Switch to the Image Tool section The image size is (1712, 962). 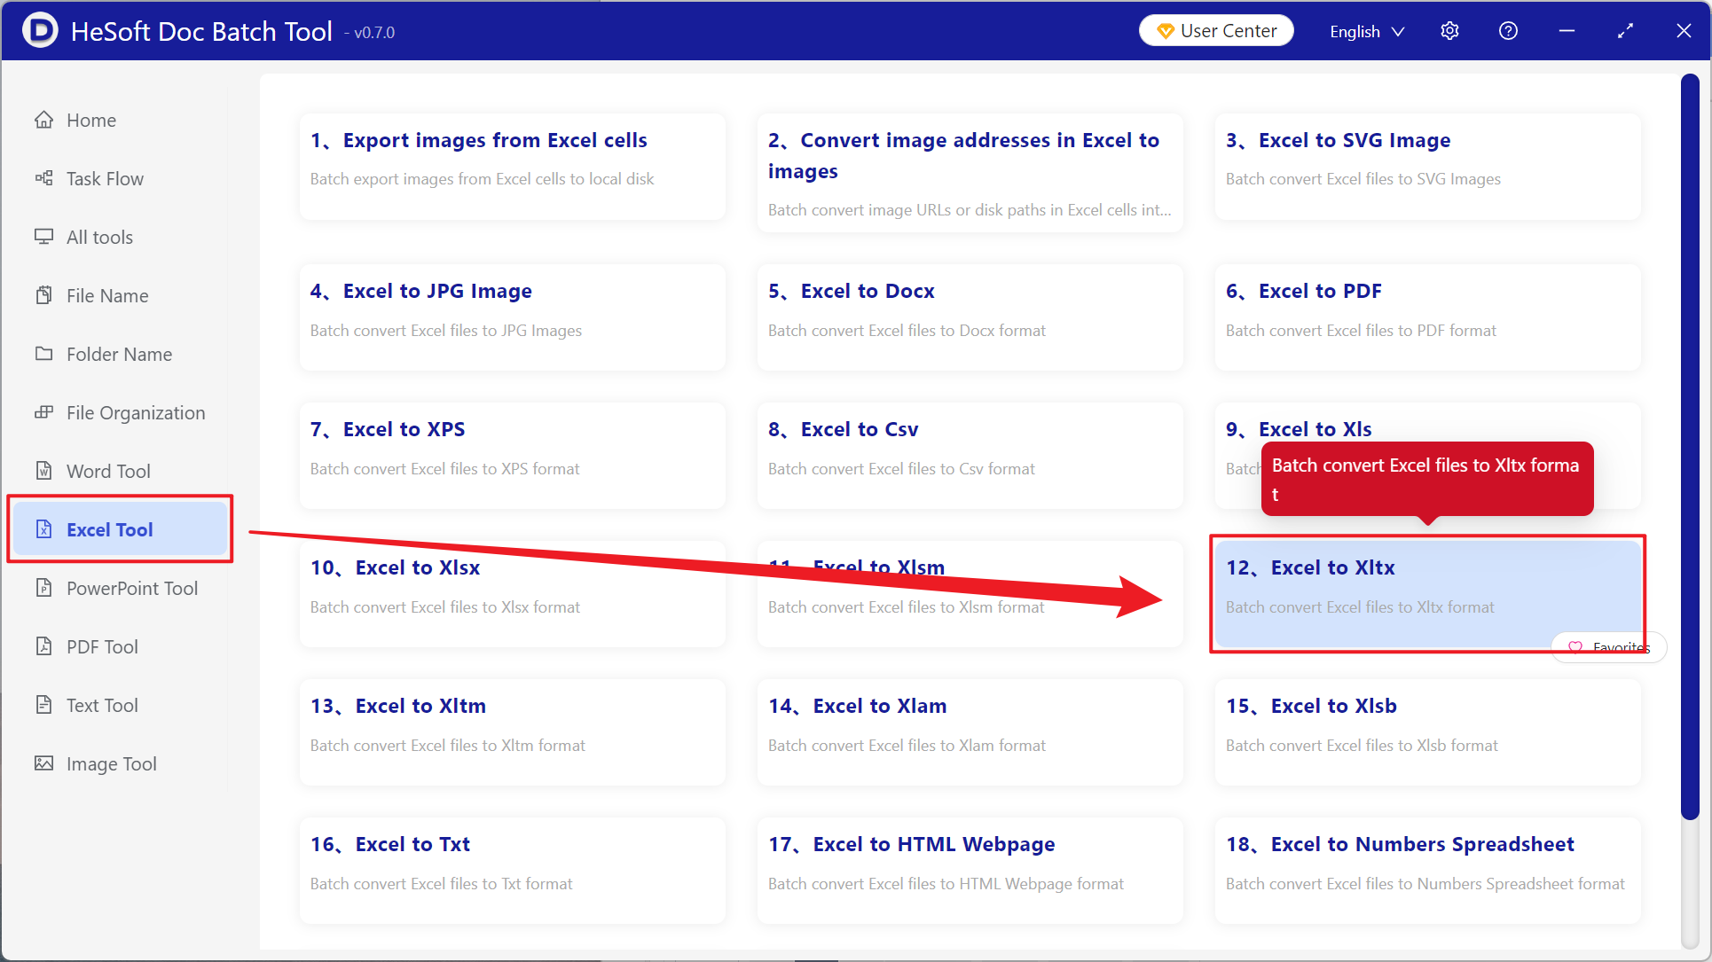[122, 763]
